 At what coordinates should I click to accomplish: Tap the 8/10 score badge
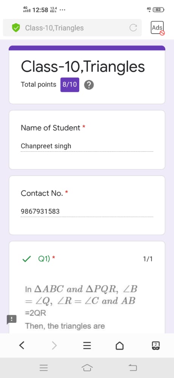(70, 85)
